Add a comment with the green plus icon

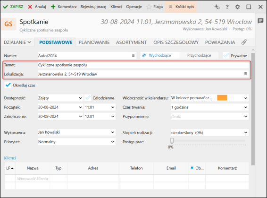coord(53,7)
